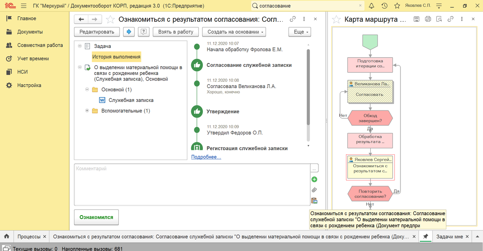
Task: Click the Повторить согласование? condition block
Action: click(x=370, y=194)
